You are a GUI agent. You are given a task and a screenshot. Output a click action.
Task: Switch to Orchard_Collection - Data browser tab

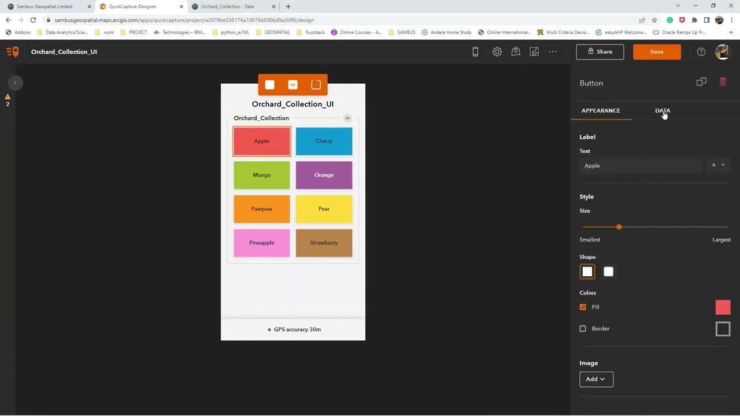click(234, 6)
